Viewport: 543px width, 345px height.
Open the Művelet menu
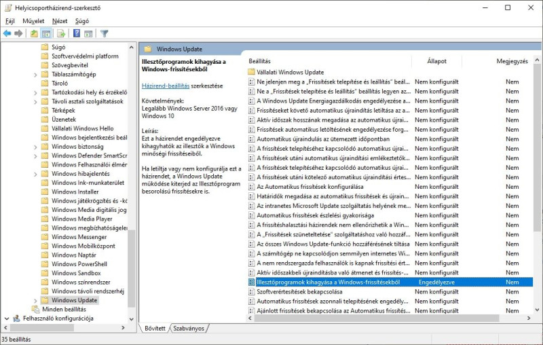(x=33, y=21)
